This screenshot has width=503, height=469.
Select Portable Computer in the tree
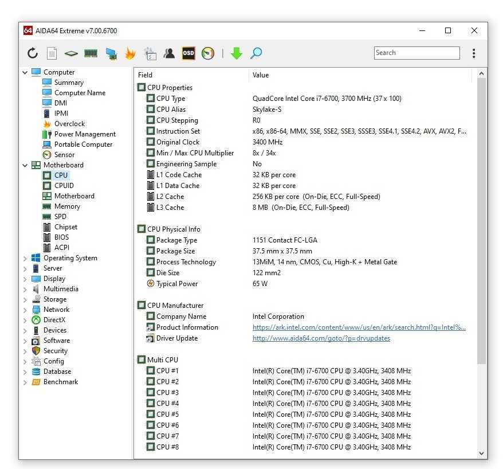click(84, 144)
